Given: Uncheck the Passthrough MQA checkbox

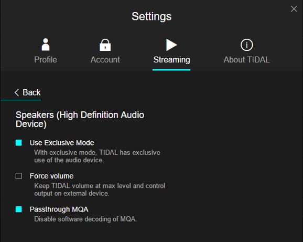Looking at the screenshot, I should 19,209.
